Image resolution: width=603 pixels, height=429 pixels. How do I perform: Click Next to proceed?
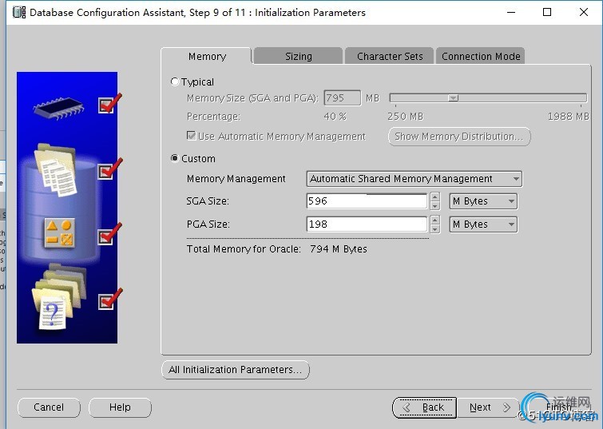tap(489, 407)
